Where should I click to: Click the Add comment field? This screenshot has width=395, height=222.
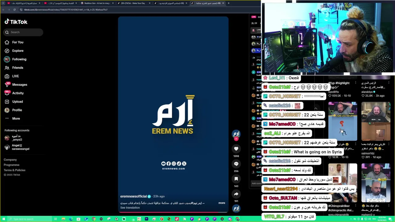click(259, 183)
